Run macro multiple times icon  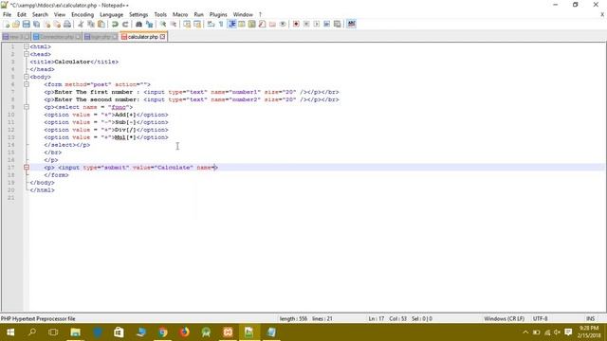(326, 24)
